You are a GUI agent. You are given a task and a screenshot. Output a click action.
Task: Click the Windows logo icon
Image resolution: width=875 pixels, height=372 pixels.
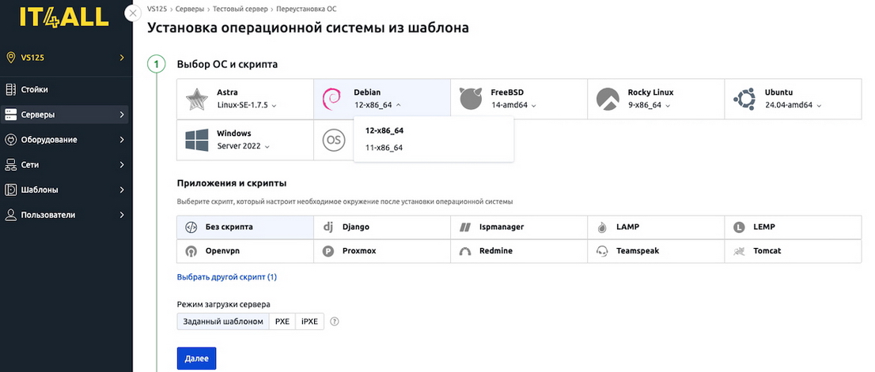(x=196, y=140)
